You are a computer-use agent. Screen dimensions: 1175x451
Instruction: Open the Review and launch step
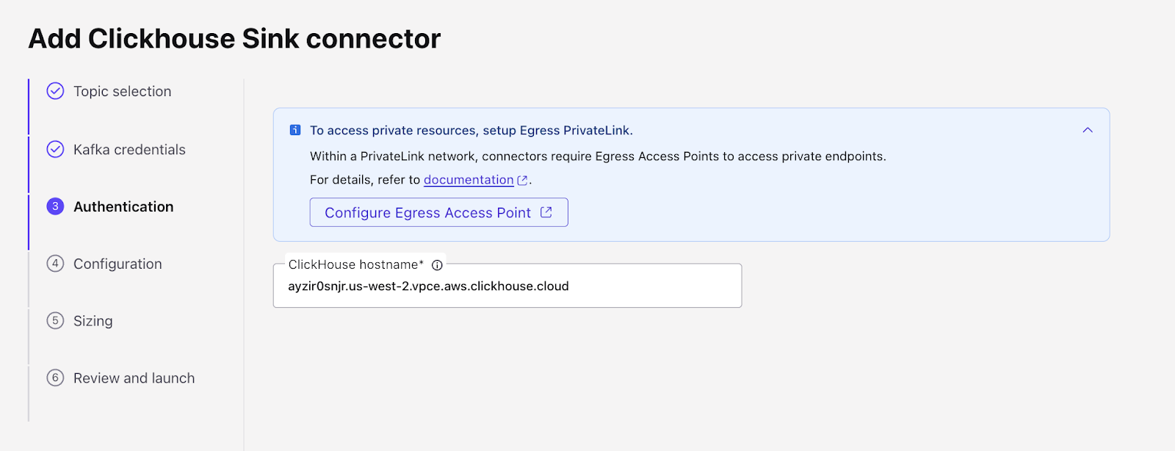133,378
